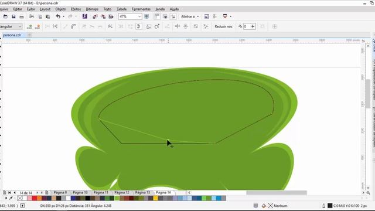Open the 47% zoom level dropdown

point(139,16)
